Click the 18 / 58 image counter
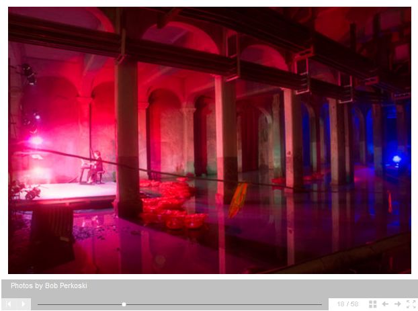The image size is (418, 311). pyautogui.click(x=347, y=304)
